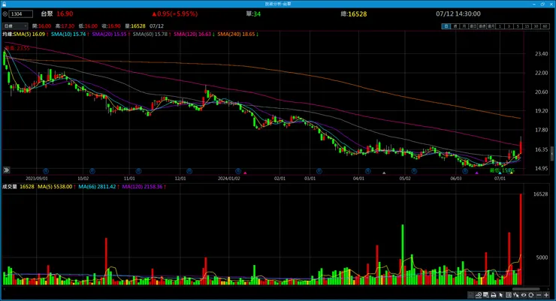Click the lock icon in title bar
This screenshot has height=301, width=556.
pos(4,4)
